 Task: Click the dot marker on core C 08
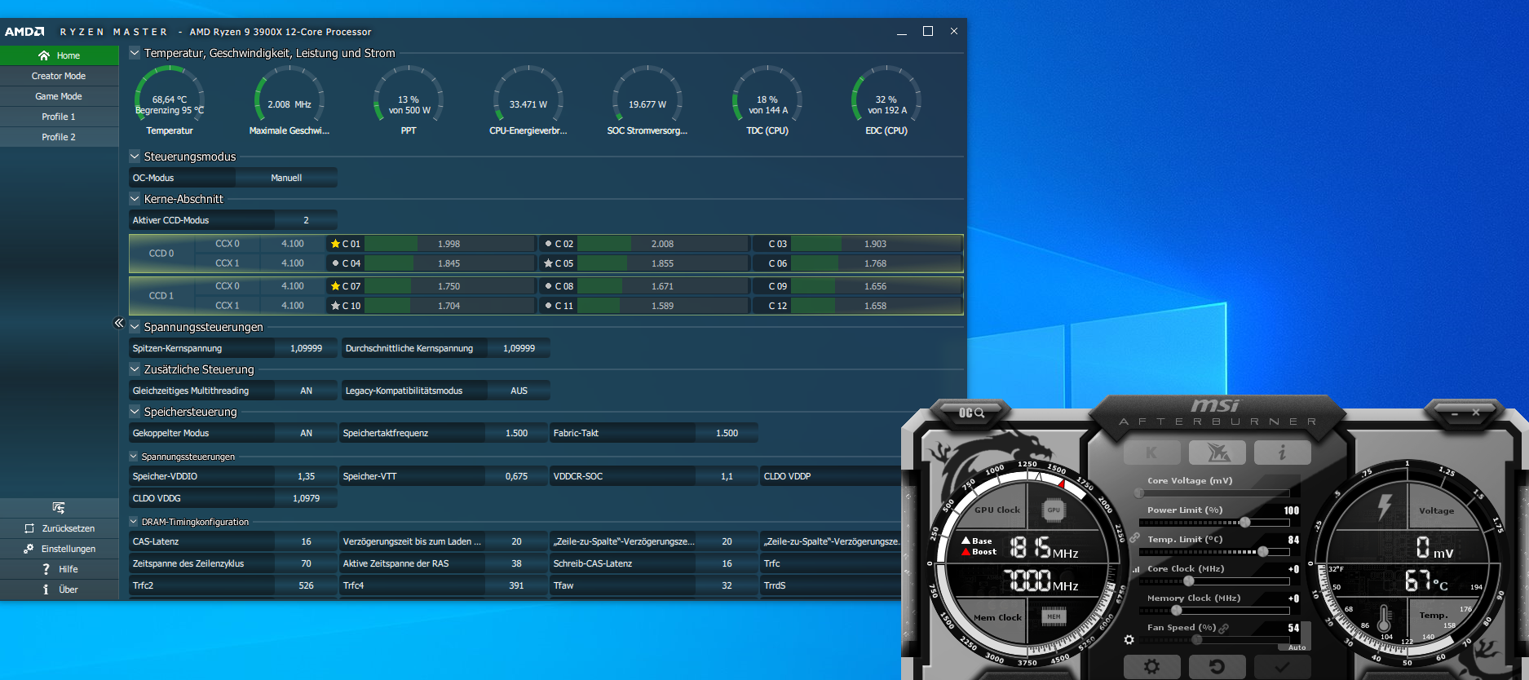pyautogui.click(x=548, y=286)
